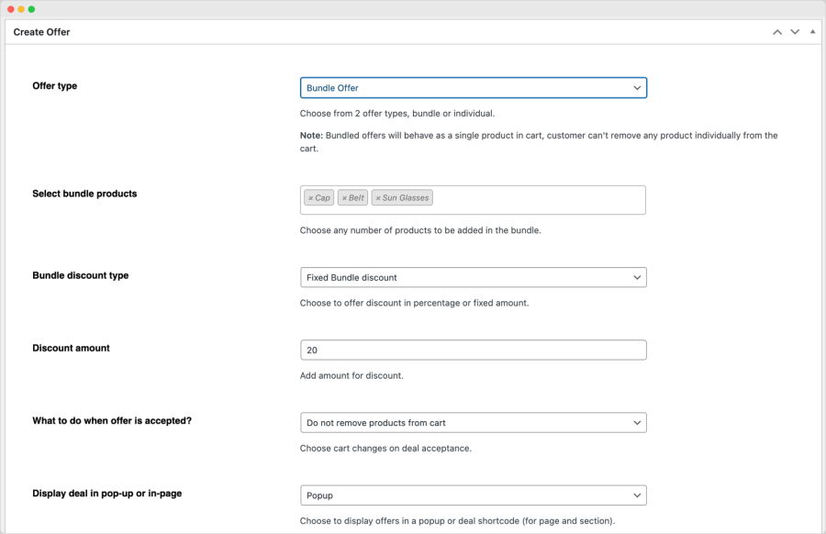Expand the offer accepted action dropdown

(x=473, y=423)
